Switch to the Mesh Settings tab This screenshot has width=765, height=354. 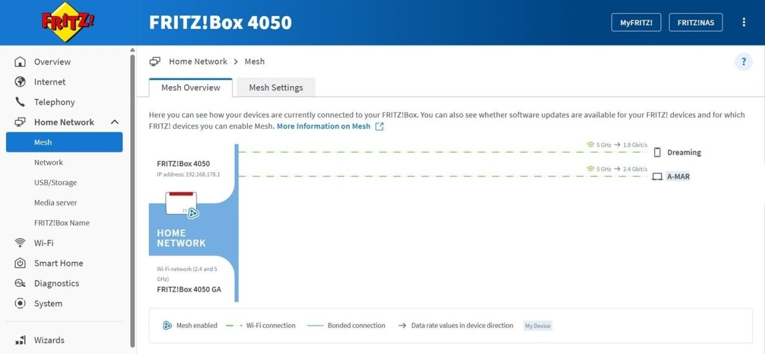(x=276, y=87)
